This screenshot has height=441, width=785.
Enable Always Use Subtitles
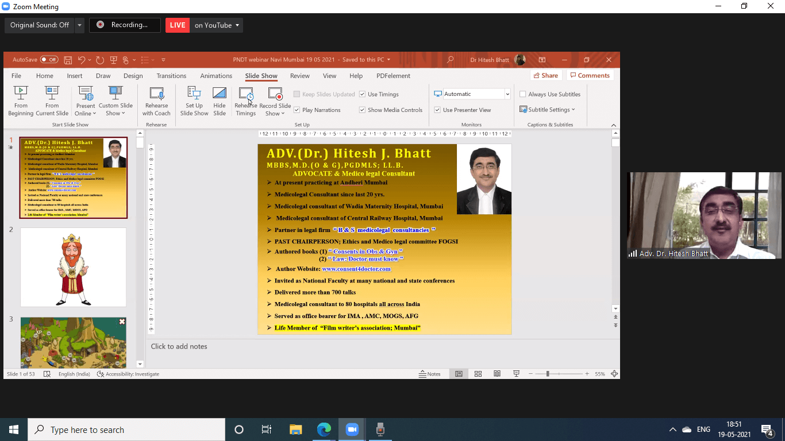[x=523, y=94]
